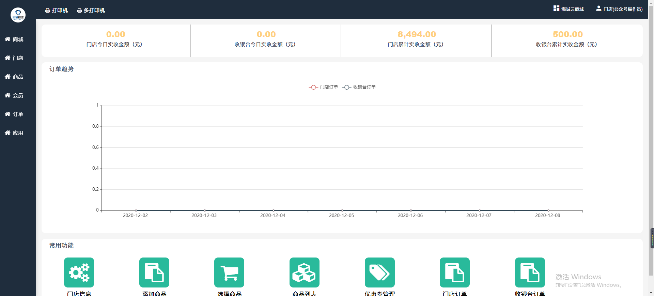This screenshot has height=296, width=654.
Task: Click the 500.00 收银台累计实收金额 value
Action: click(x=568, y=34)
